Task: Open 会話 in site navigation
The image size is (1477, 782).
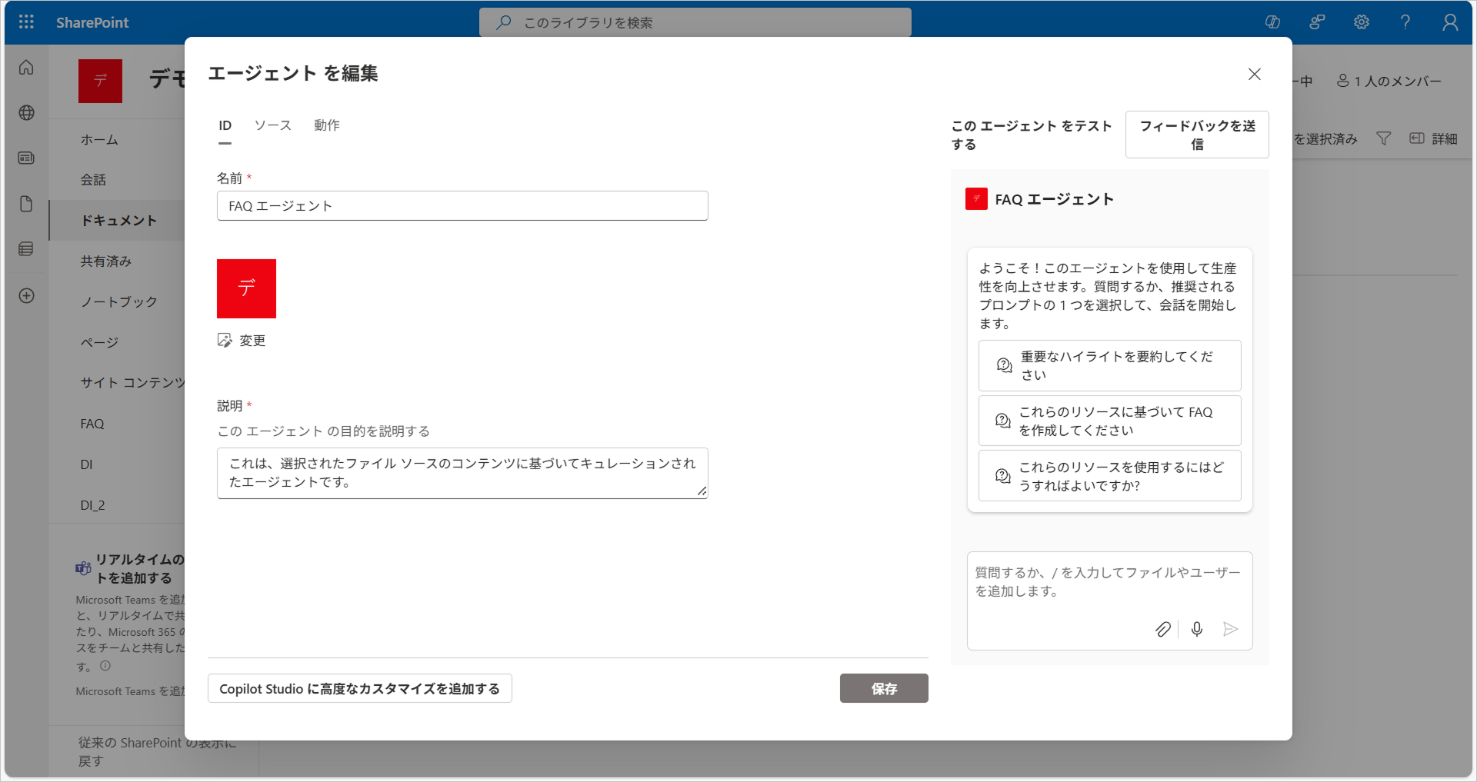Action: click(x=93, y=180)
